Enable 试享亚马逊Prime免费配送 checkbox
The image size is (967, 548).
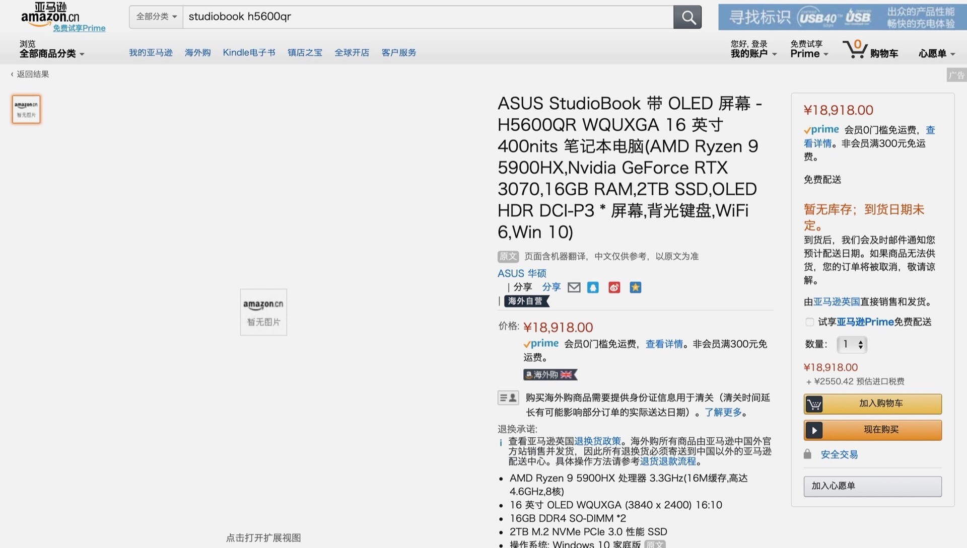809,322
